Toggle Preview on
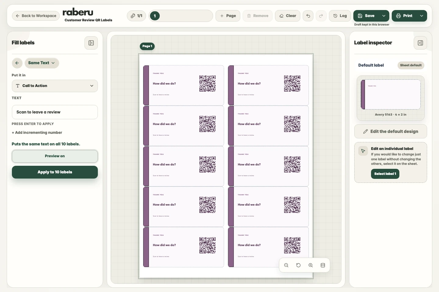Image resolution: width=439 pixels, height=292 pixels. [x=55, y=156]
